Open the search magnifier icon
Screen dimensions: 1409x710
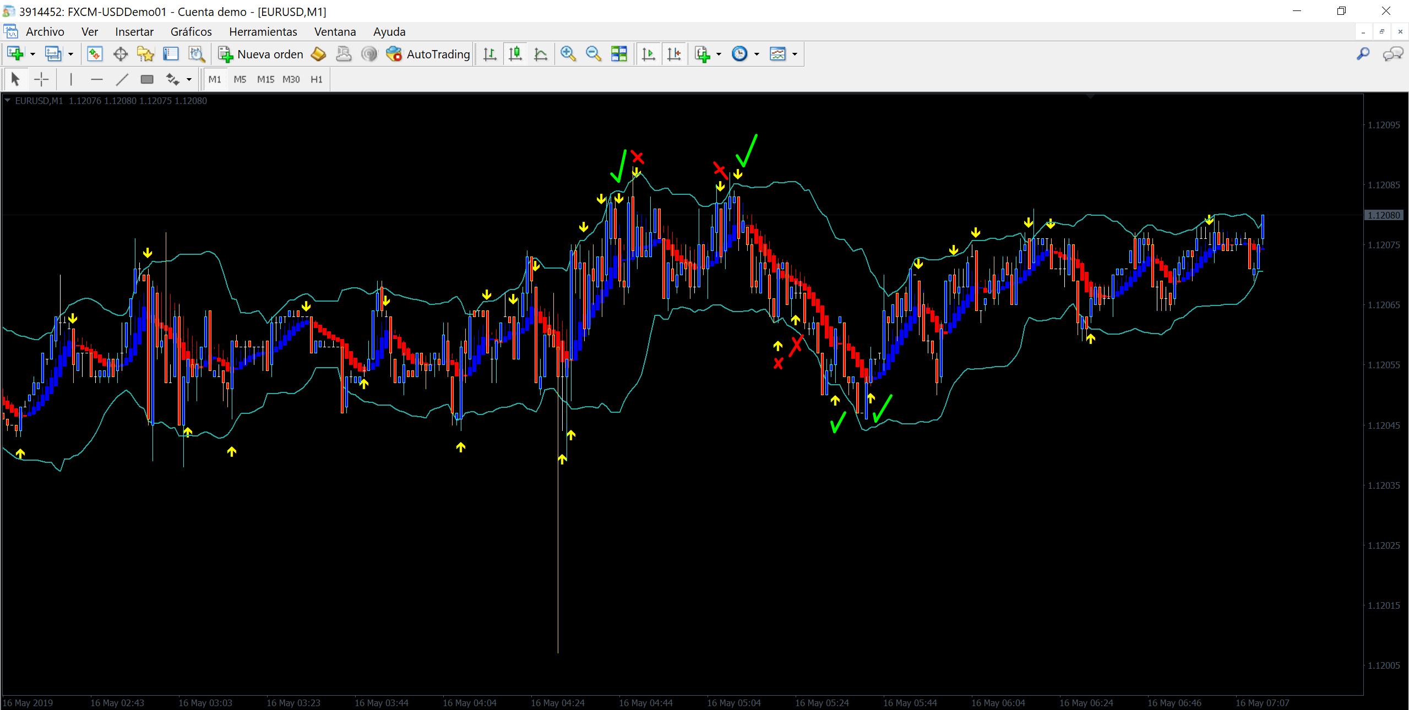tap(1363, 54)
